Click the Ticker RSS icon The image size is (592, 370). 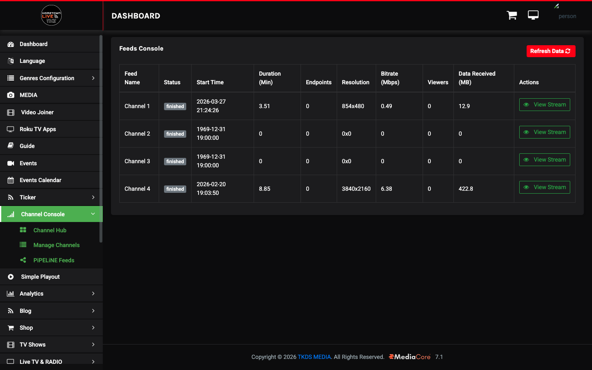point(11,197)
